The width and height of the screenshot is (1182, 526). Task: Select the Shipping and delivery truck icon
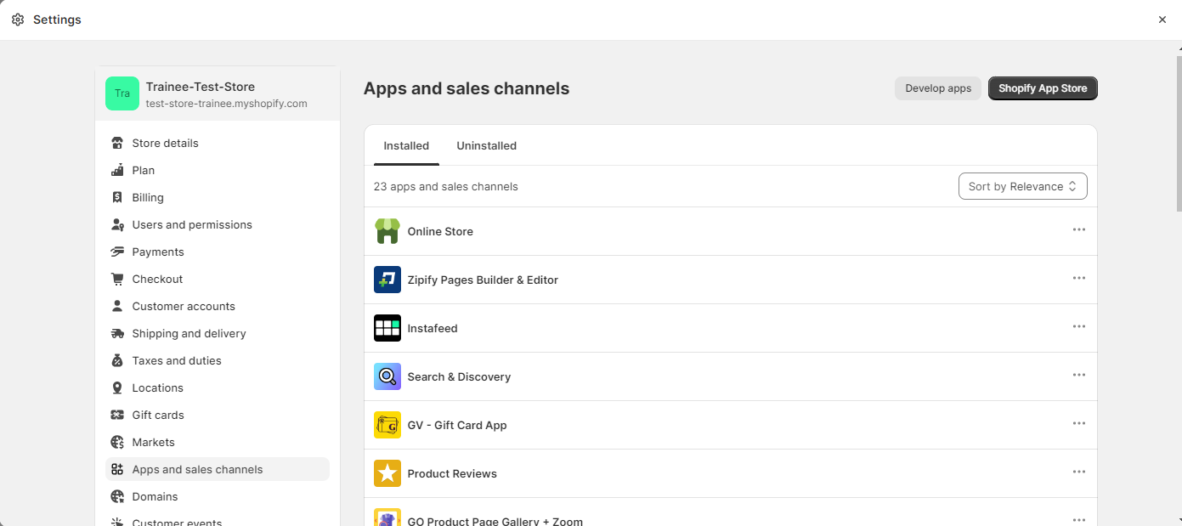pos(116,333)
